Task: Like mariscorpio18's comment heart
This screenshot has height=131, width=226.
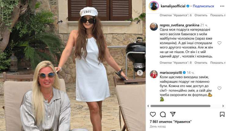Action: tap(219, 88)
